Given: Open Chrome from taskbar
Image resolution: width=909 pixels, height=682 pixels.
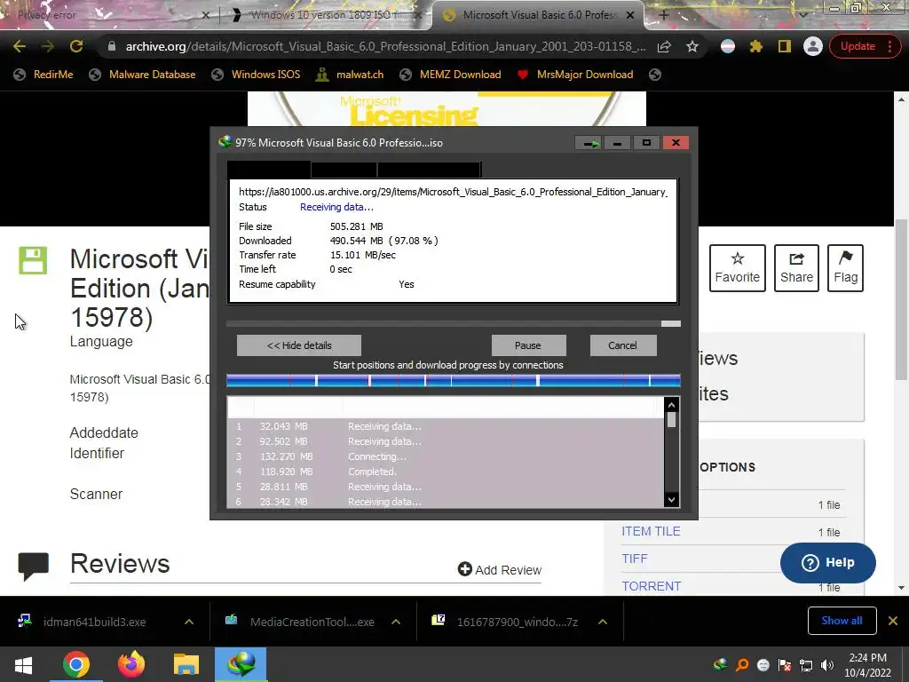Looking at the screenshot, I should (x=76, y=664).
